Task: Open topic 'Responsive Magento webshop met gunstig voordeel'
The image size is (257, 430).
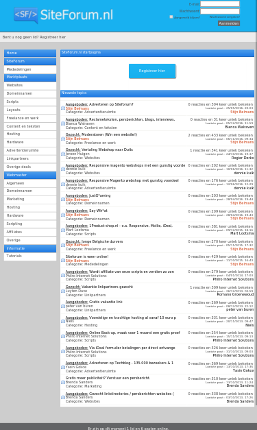Action: [x=122, y=180]
